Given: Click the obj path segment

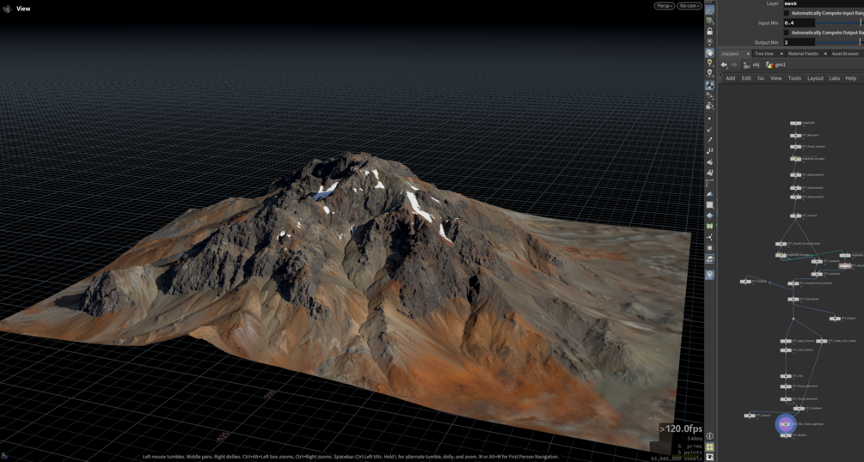Looking at the screenshot, I should click(x=756, y=65).
